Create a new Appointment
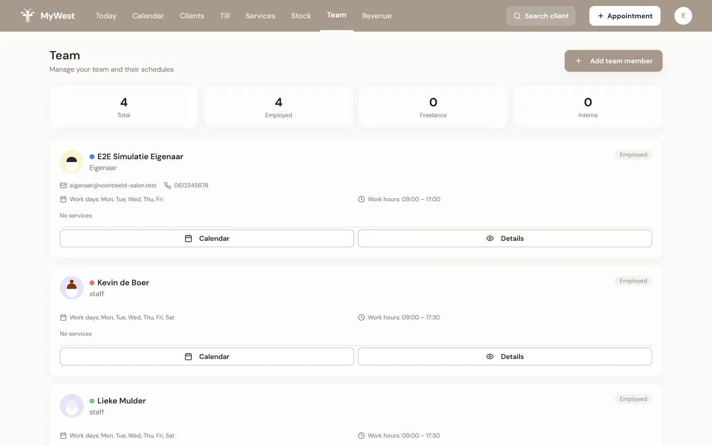Image resolution: width=712 pixels, height=445 pixels. [625, 16]
